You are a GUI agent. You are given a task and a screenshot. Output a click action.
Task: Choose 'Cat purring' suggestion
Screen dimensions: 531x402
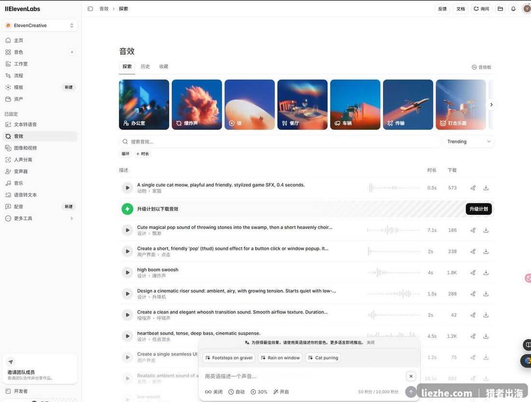[x=323, y=358]
